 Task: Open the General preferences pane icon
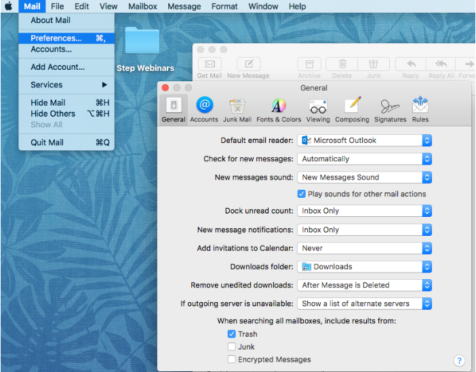[174, 110]
